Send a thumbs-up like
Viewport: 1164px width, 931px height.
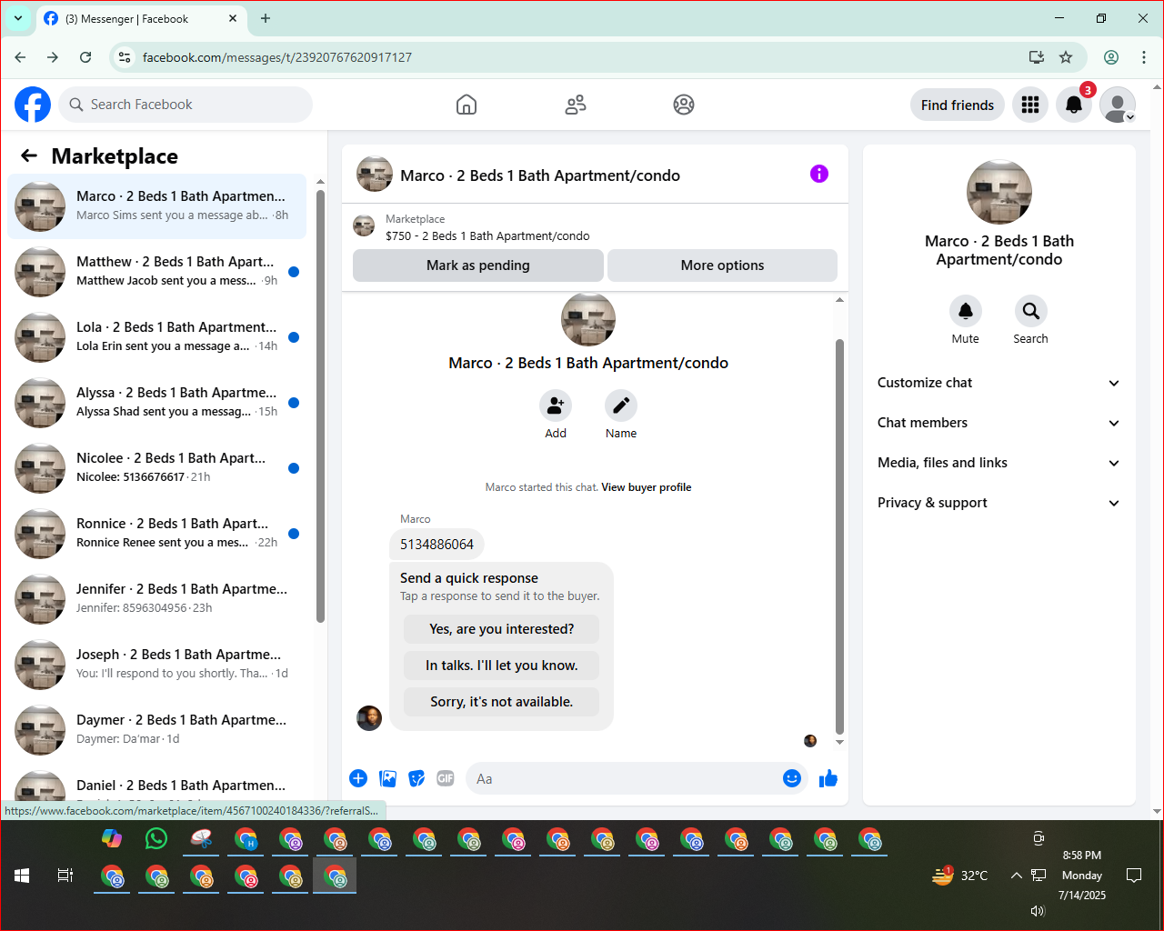point(828,778)
